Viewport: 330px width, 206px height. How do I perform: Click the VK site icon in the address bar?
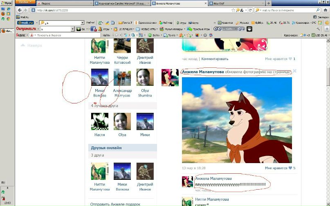click(x=33, y=10)
